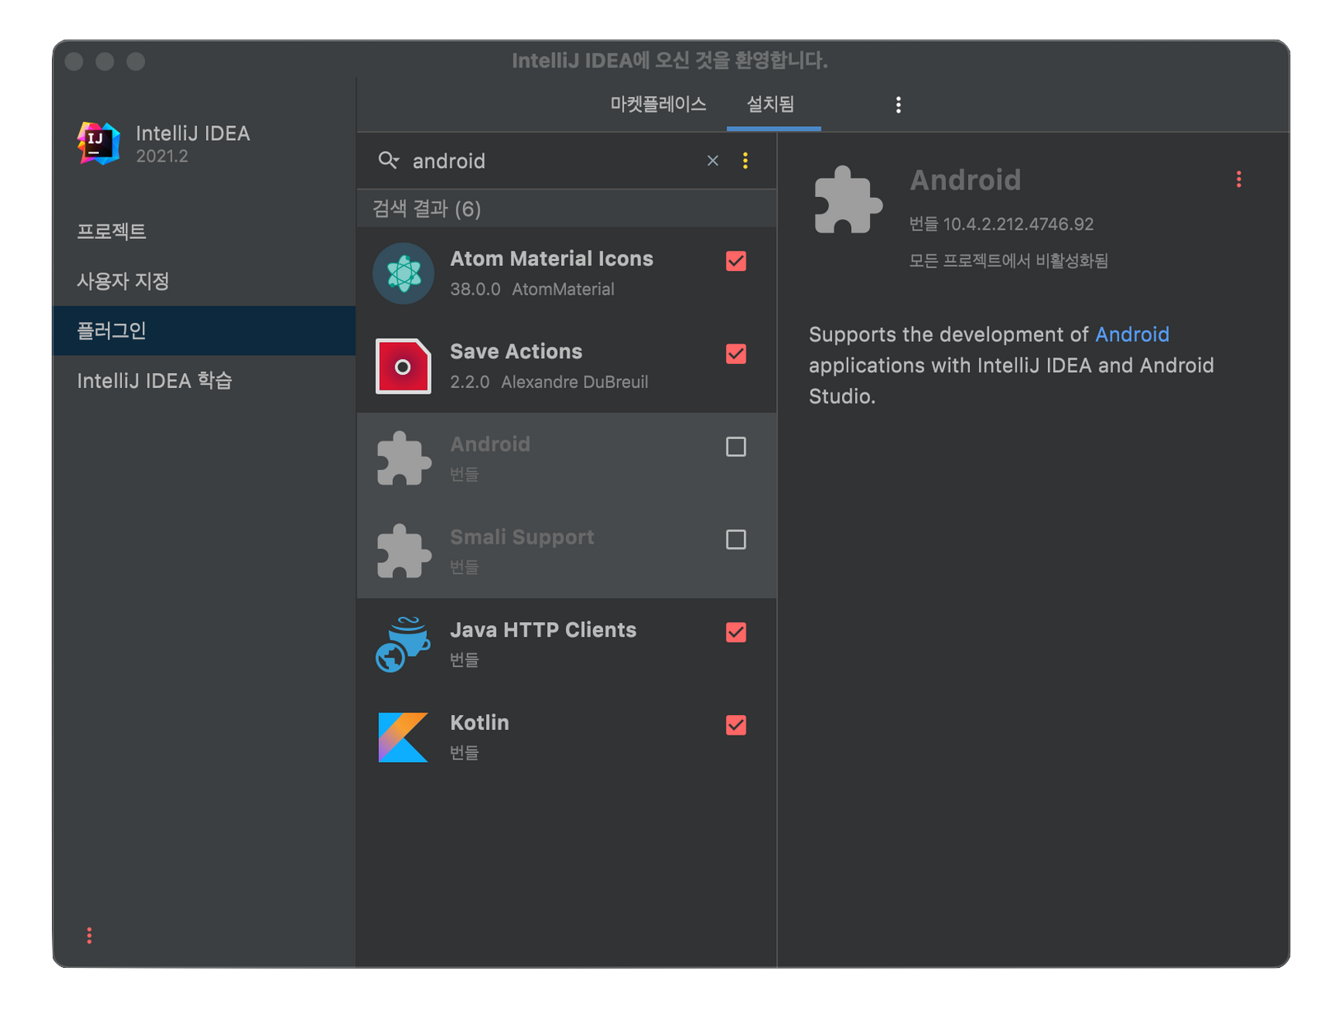This screenshot has height=1033, width=1343.
Task: Select the Save Actions plugin row
Action: pyautogui.click(x=567, y=366)
